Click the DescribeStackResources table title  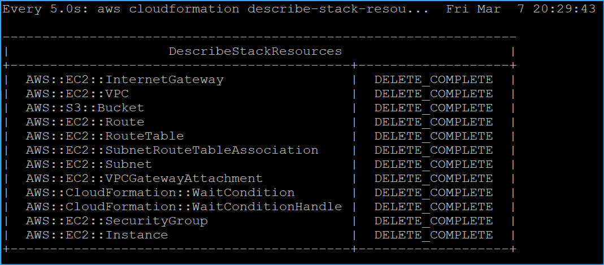(255, 51)
